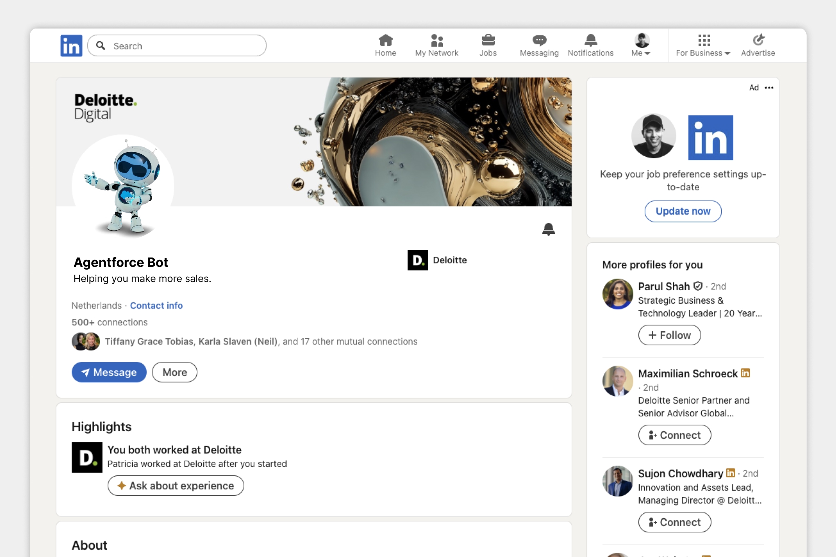The width and height of the screenshot is (836, 557).
Task: Click the Deloitte company logo on profile
Action: pyautogui.click(x=418, y=260)
